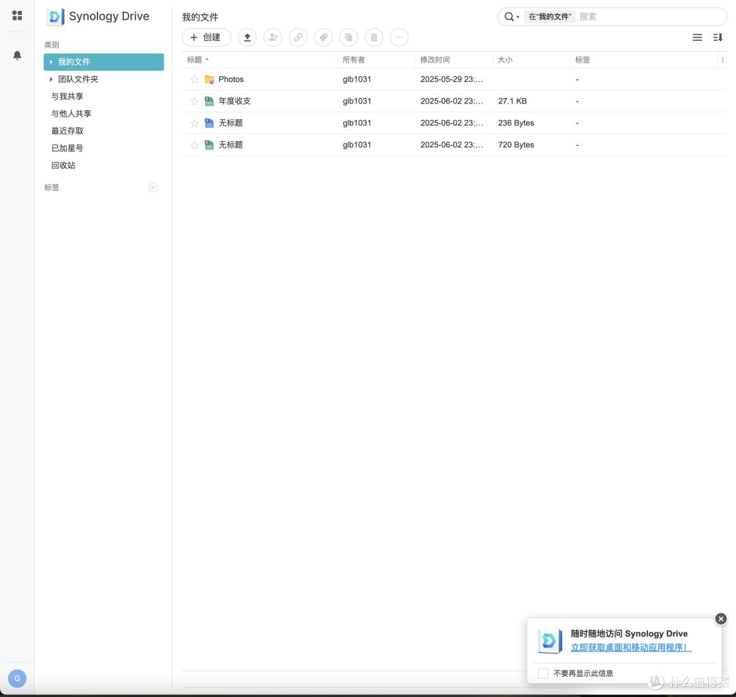736x697 pixels.
Task: Click the trash delete icon in toolbar
Action: click(x=374, y=37)
